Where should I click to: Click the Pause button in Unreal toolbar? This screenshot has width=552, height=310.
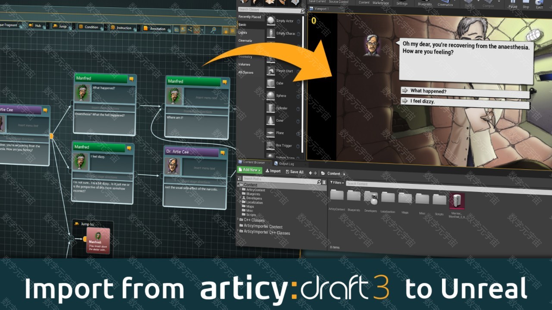[x=513, y=5]
